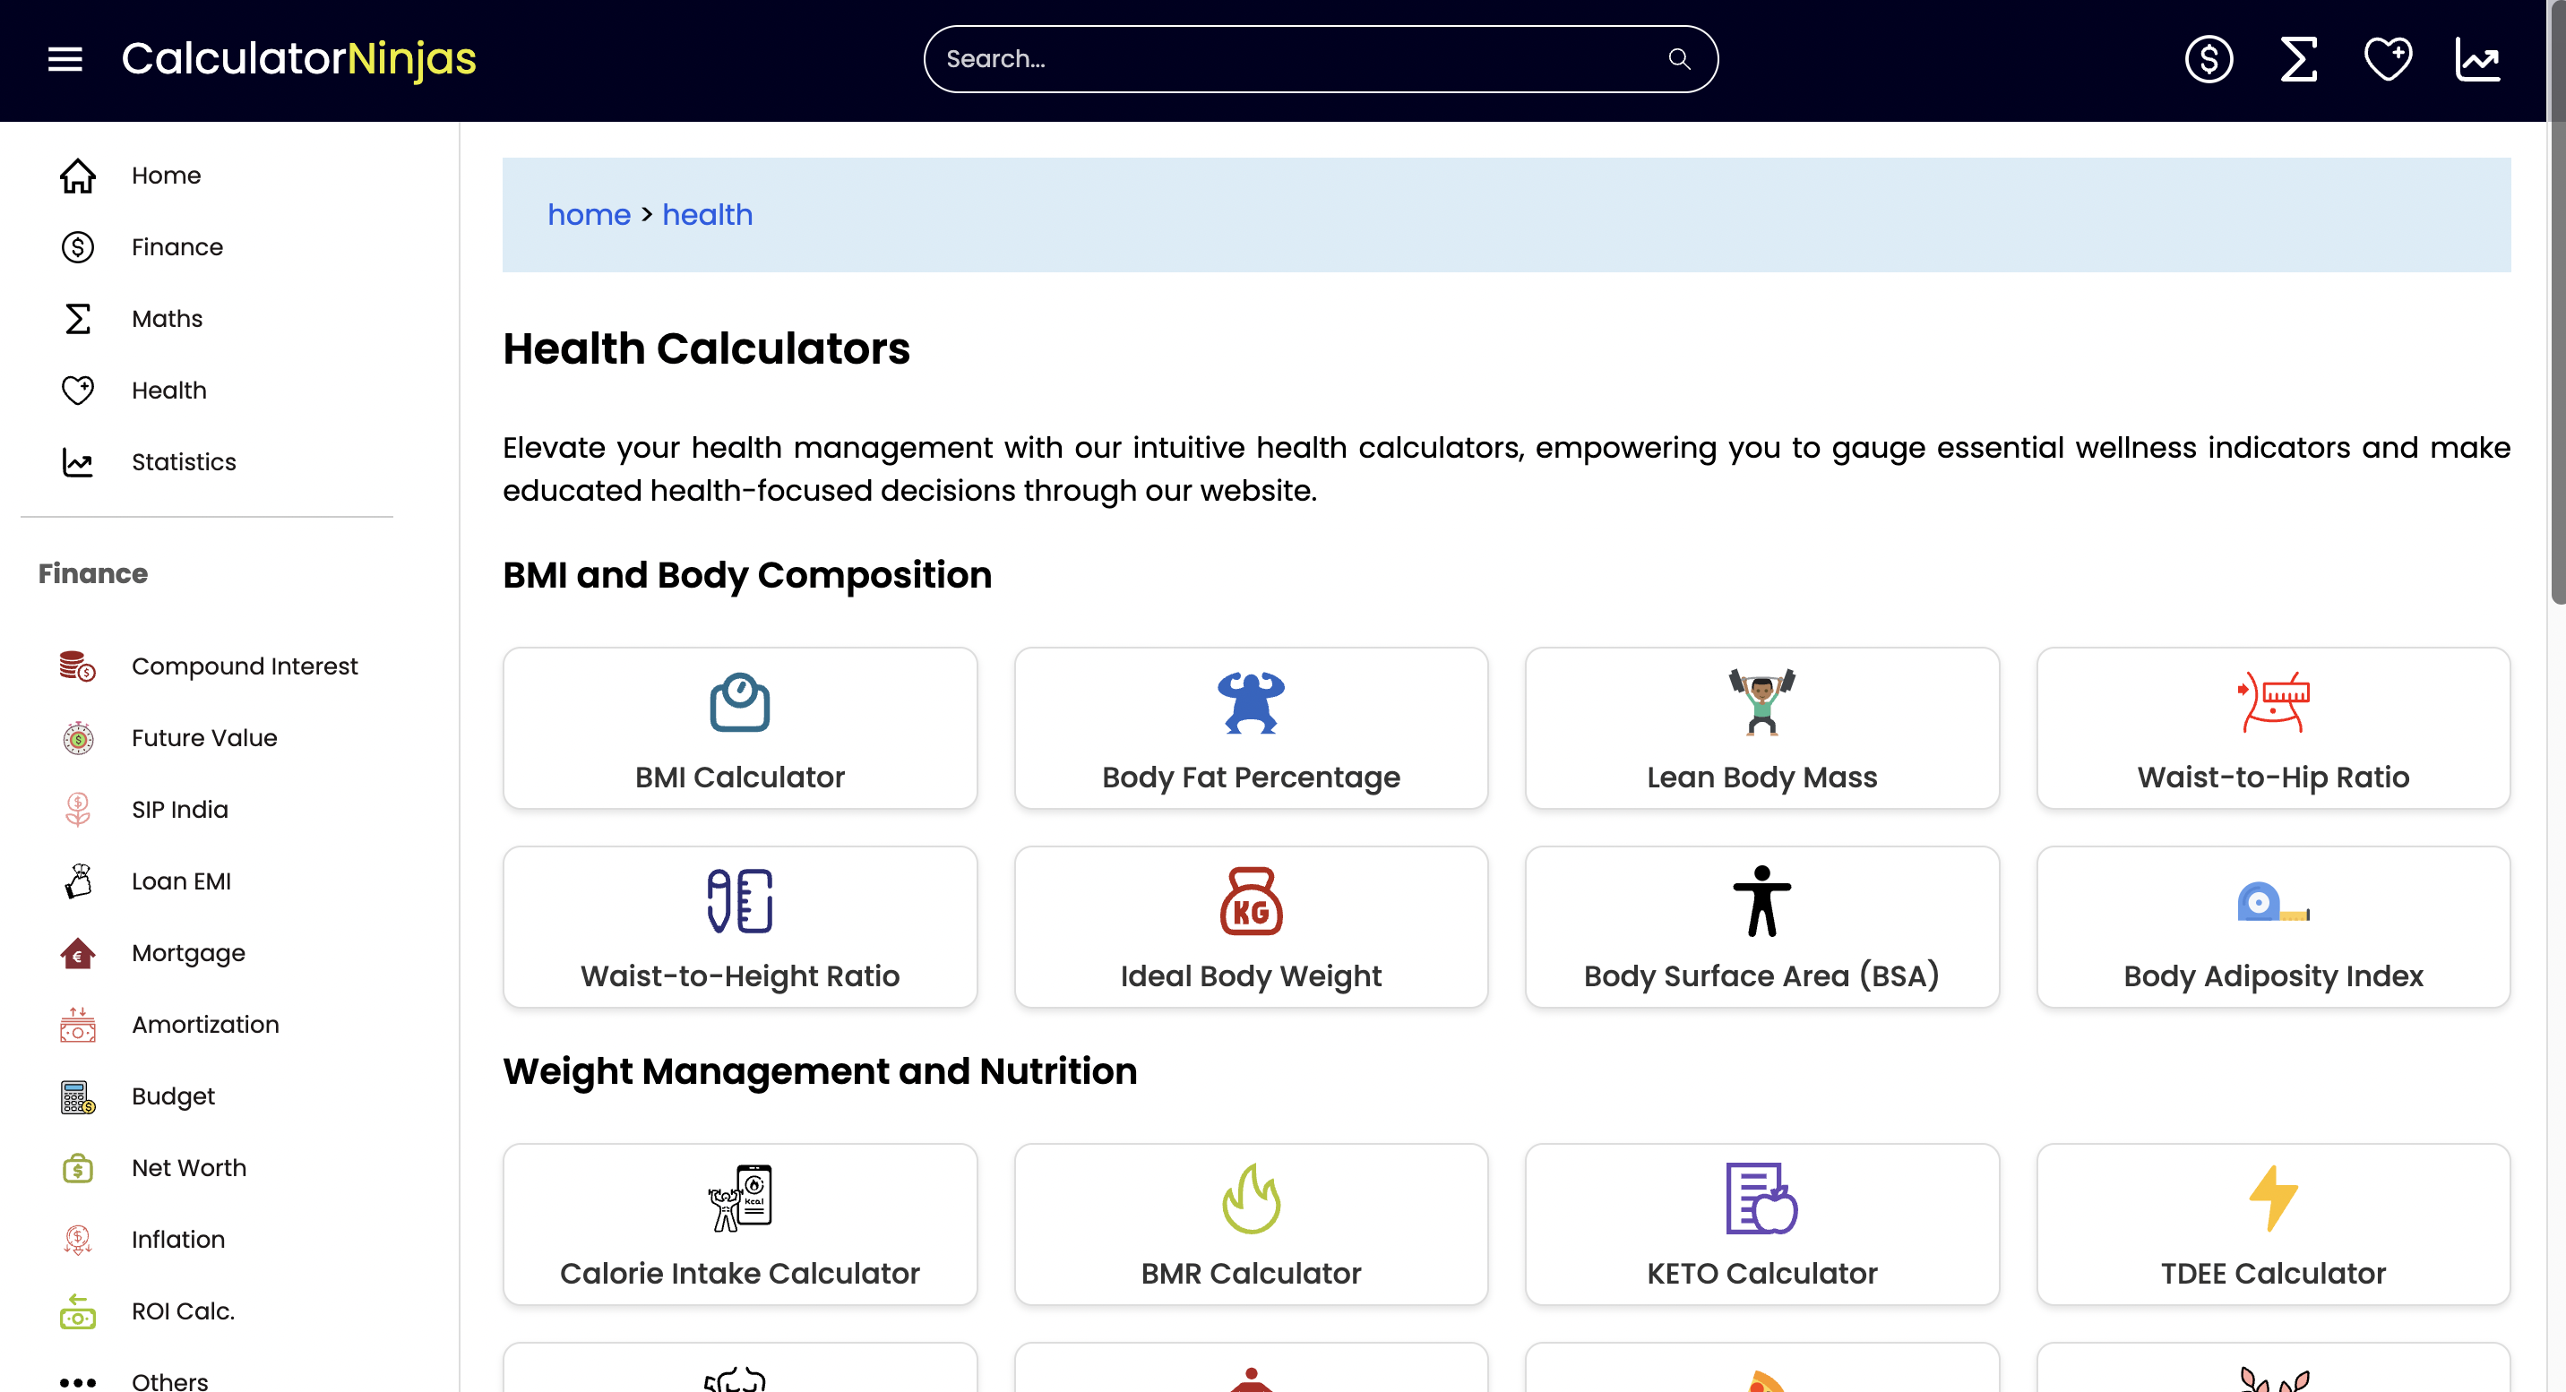
Task: Click the Ideal Body Weight KG icon
Action: (1251, 901)
